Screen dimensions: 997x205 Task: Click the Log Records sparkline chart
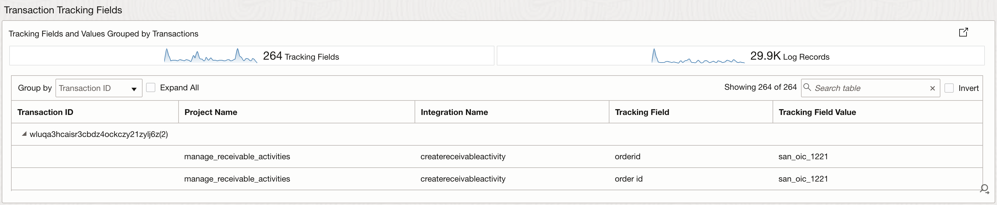coord(698,56)
